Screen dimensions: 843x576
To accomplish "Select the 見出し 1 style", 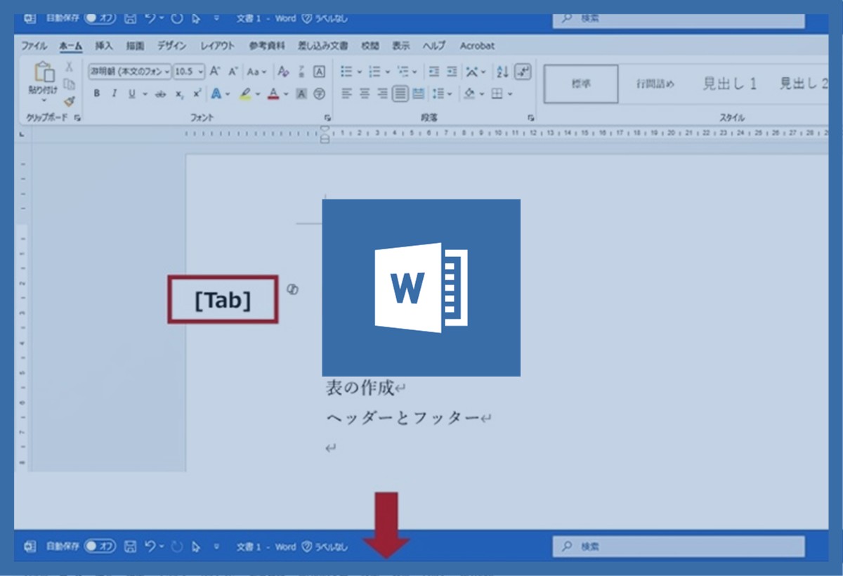I will [730, 84].
